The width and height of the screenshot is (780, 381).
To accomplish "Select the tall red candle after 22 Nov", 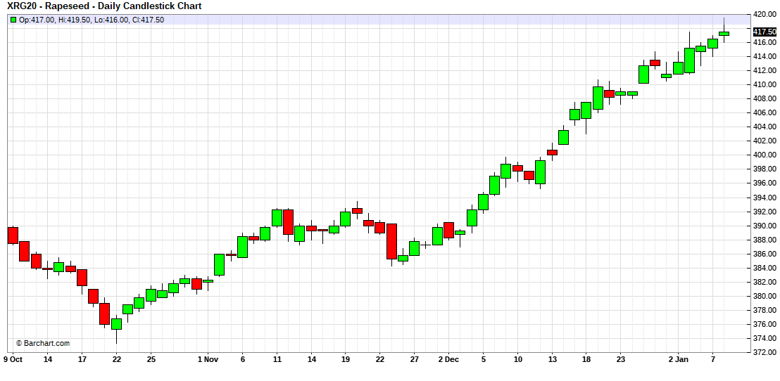I will pyautogui.click(x=391, y=241).
